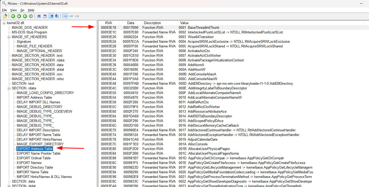Open the Go menu
This screenshot has height=187, width=369.
point(22,10)
